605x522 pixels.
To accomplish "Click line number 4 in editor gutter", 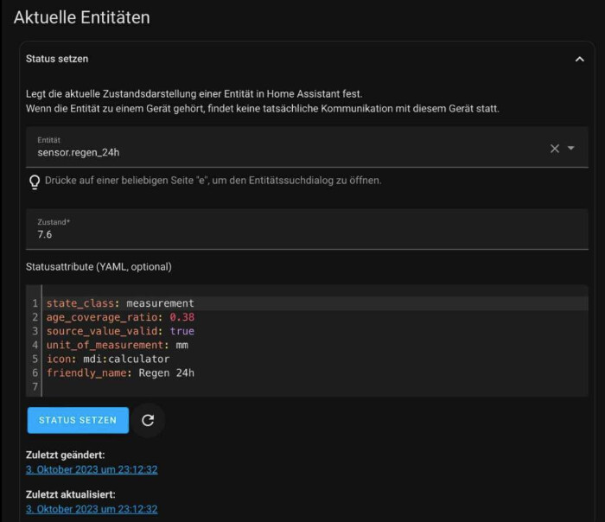I will pyautogui.click(x=35, y=345).
